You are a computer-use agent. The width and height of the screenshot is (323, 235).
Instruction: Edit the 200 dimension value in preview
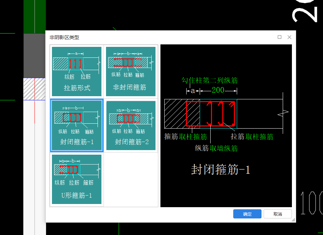click(x=218, y=90)
